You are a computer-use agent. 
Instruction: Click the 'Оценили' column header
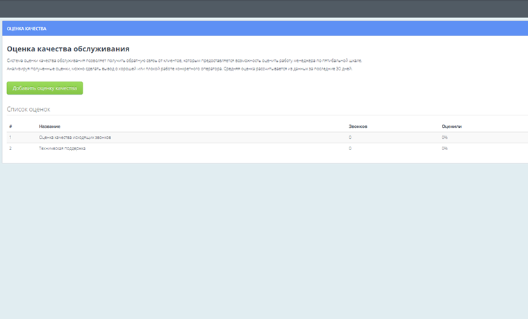tap(452, 126)
